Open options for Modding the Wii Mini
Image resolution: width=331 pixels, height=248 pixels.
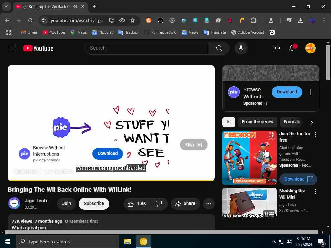(x=315, y=191)
